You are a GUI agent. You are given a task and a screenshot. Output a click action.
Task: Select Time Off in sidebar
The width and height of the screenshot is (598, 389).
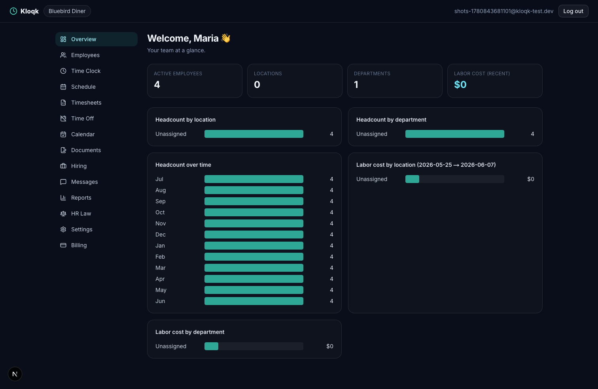click(97, 118)
